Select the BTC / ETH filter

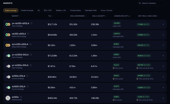pos(48,10)
